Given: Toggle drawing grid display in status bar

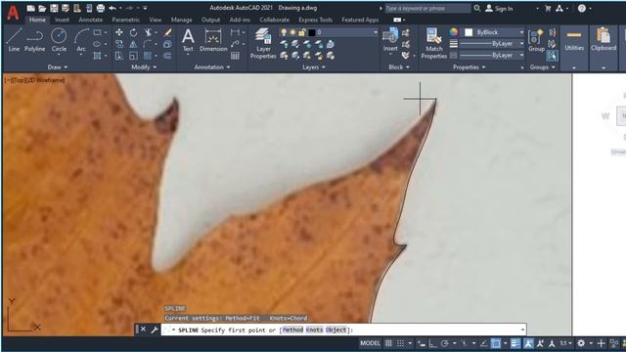Looking at the screenshot, I should (388, 343).
